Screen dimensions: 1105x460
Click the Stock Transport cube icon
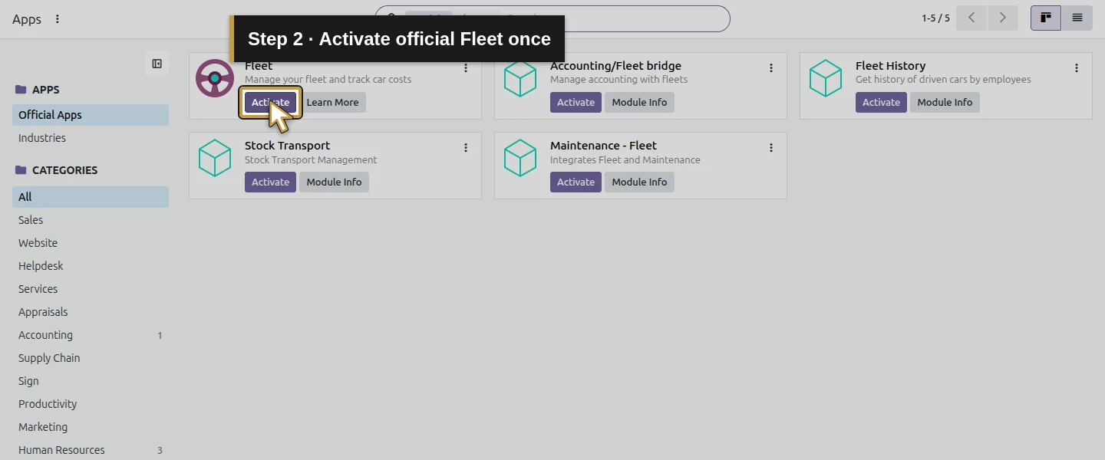point(215,158)
